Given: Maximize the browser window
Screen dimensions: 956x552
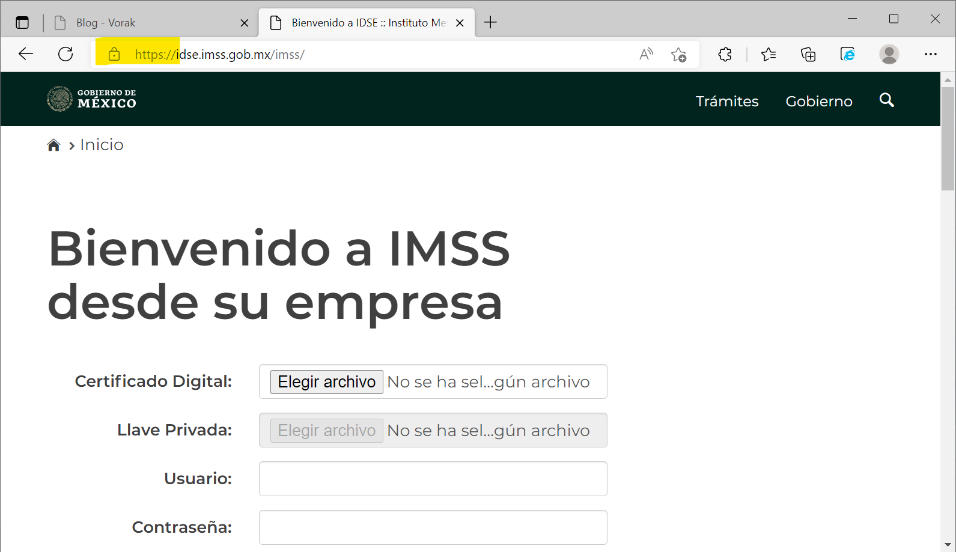Looking at the screenshot, I should (x=894, y=19).
